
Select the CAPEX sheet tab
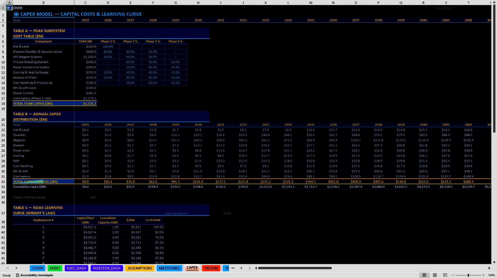(x=192, y=268)
